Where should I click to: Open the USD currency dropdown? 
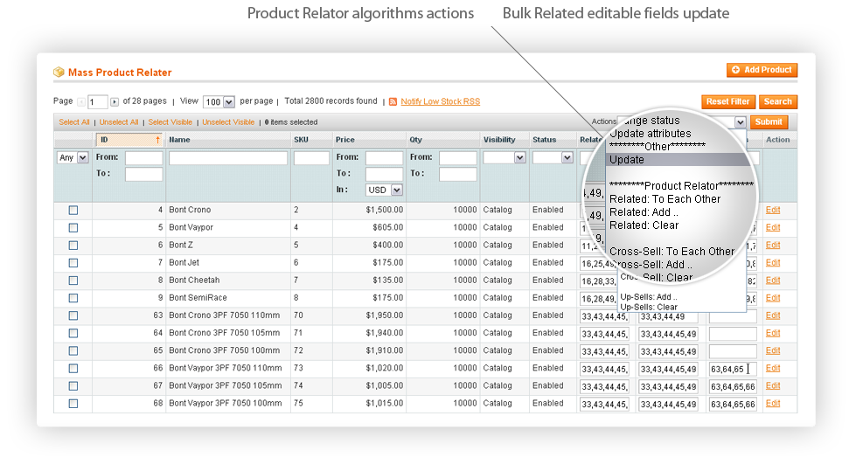[x=384, y=190]
